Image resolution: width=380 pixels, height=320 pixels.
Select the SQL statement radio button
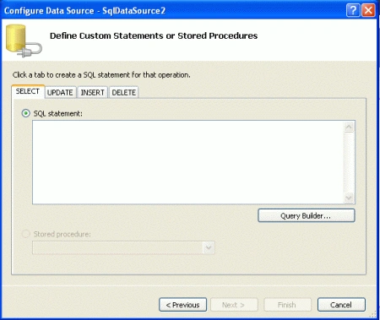coord(26,113)
